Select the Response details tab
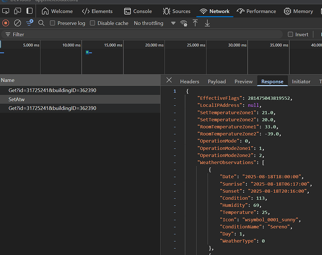 [x=273, y=82]
